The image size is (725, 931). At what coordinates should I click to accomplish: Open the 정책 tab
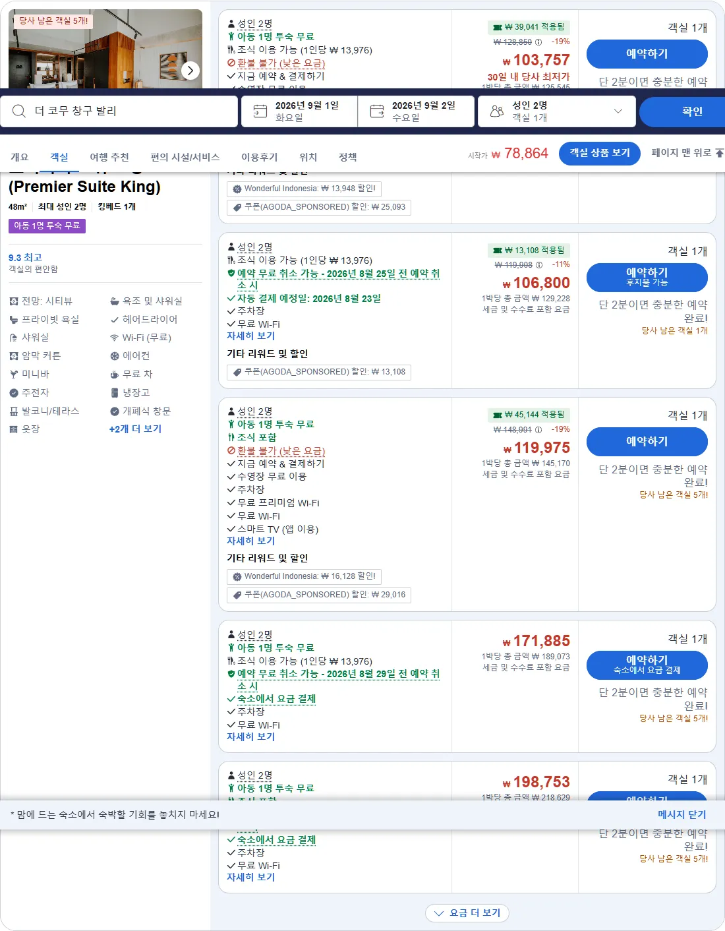tap(348, 157)
